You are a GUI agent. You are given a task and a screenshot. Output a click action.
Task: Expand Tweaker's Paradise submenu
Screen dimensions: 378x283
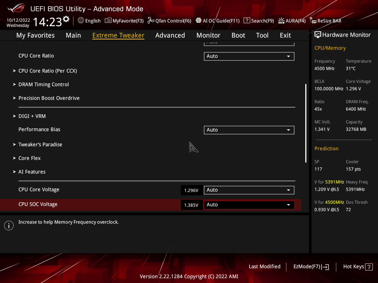[40, 144]
